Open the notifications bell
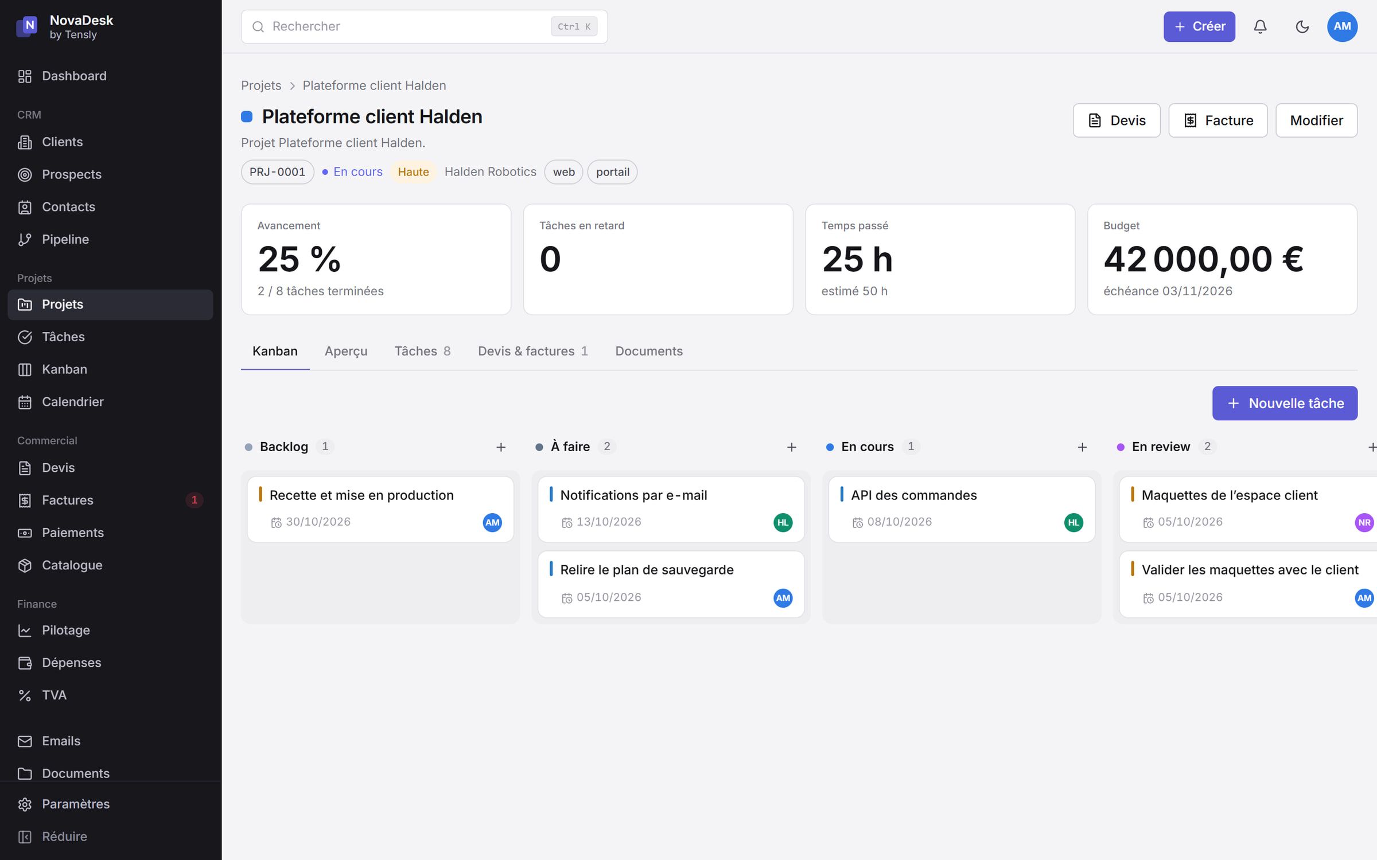 pyautogui.click(x=1260, y=26)
